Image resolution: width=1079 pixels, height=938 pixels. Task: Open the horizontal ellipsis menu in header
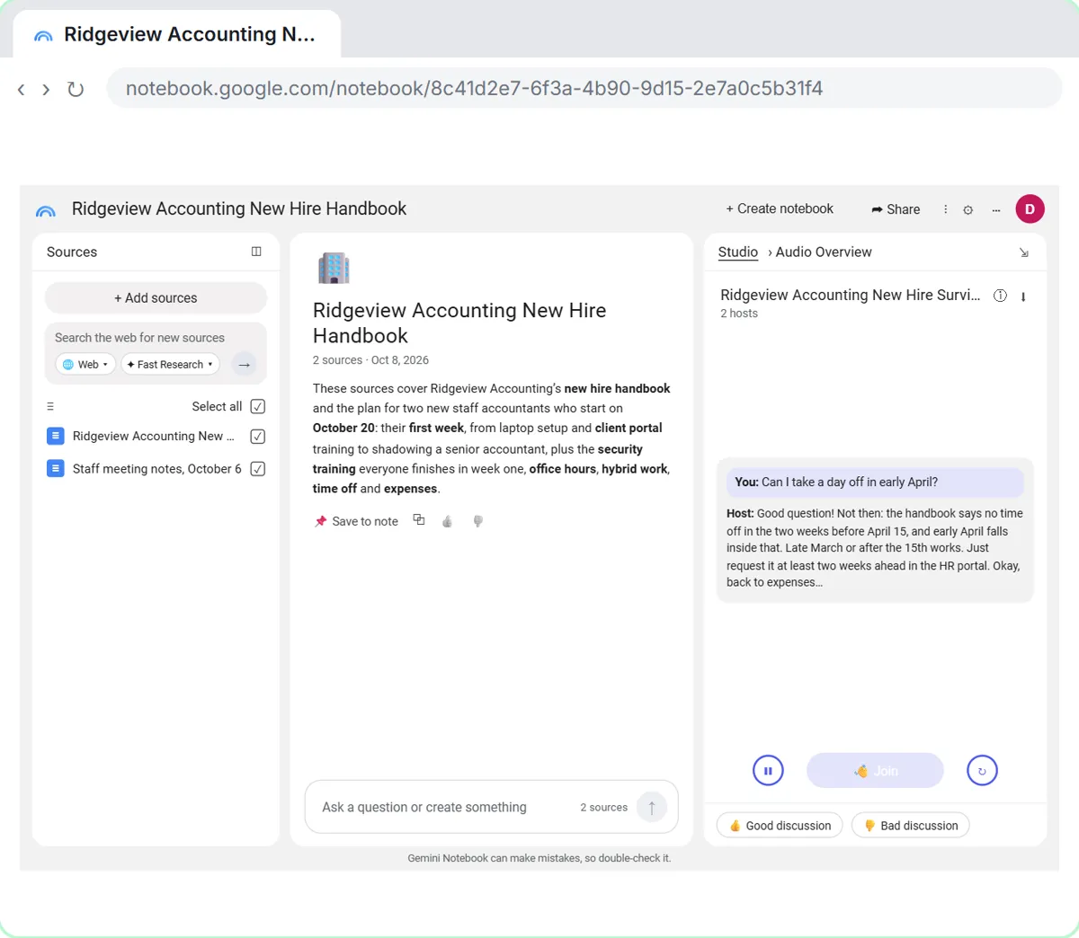pos(996,210)
